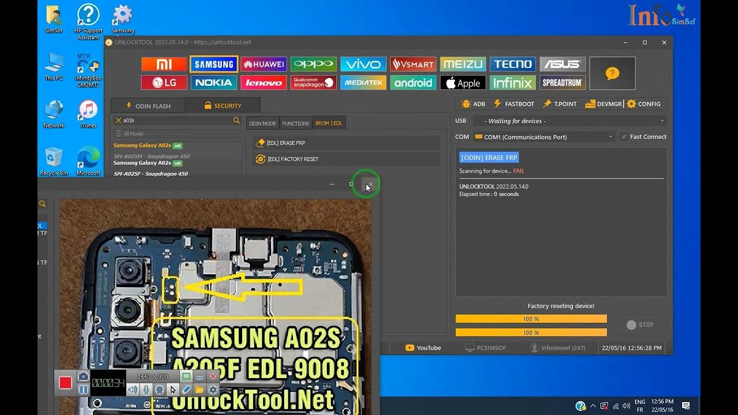The image size is (738, 415).
Task: Open recorder annotation pen tool
Action: point(186,390)
